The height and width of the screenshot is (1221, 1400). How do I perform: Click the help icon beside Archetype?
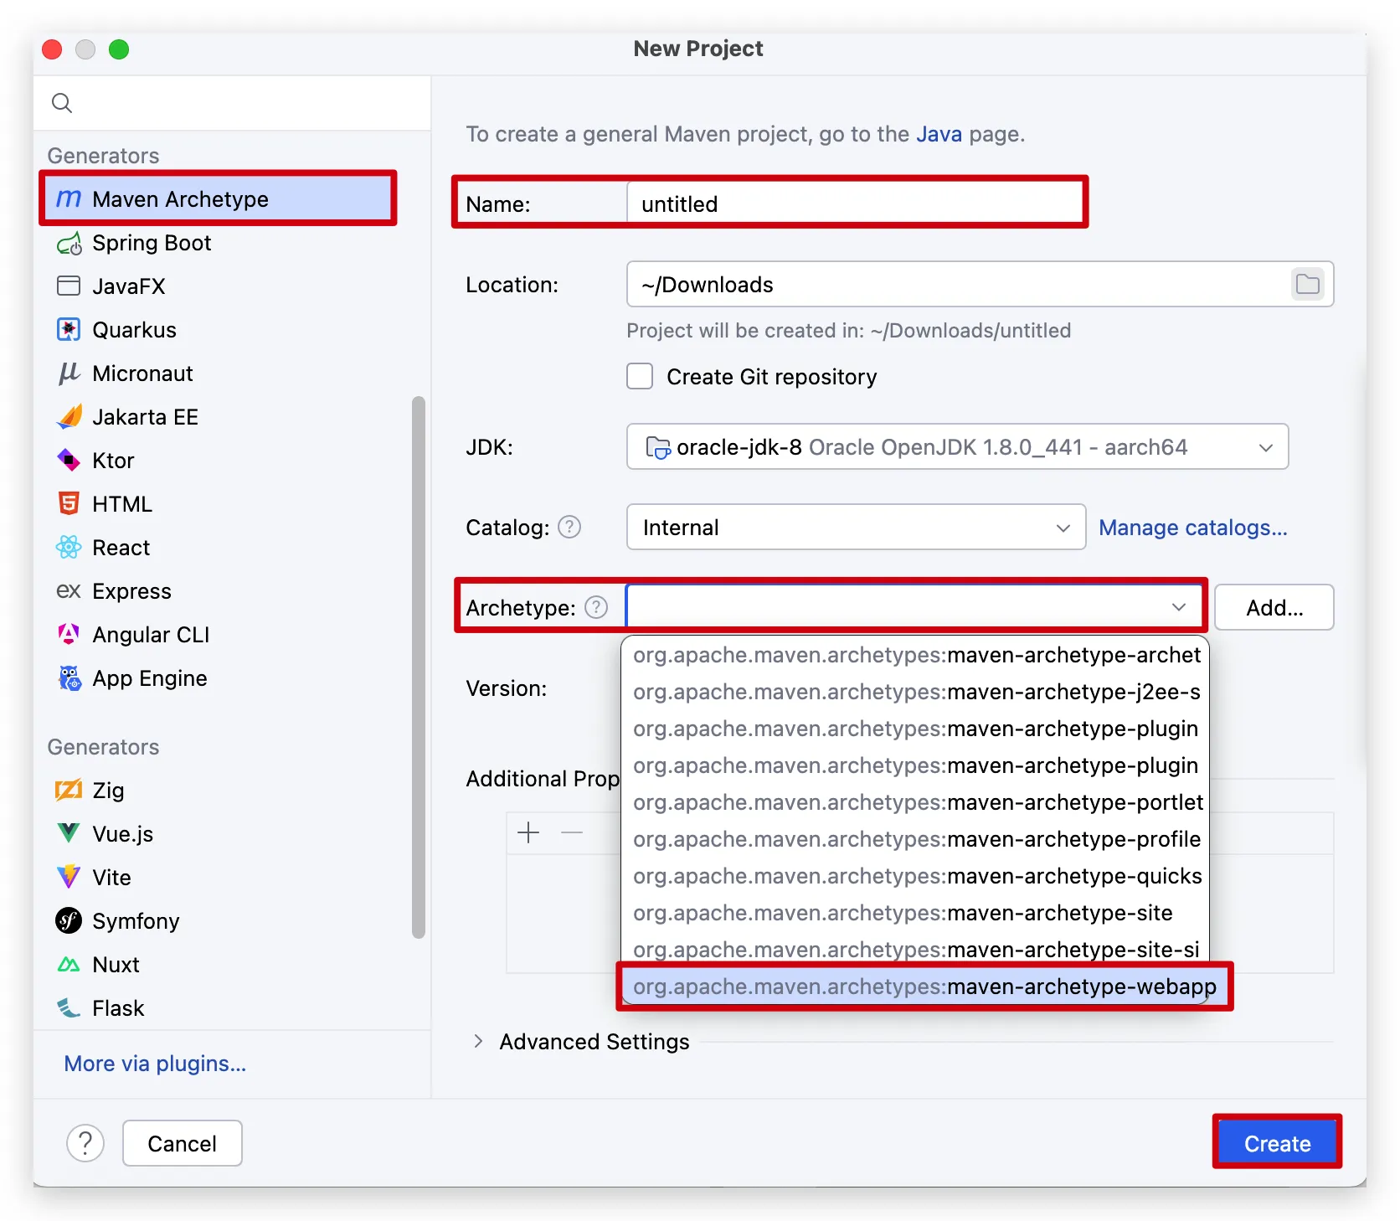(596, 607)
